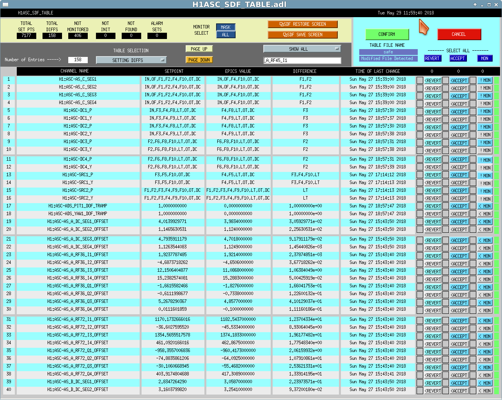
Task: Click the _A_RF45_I1 filter text field
Action: [x=302, y=60]
